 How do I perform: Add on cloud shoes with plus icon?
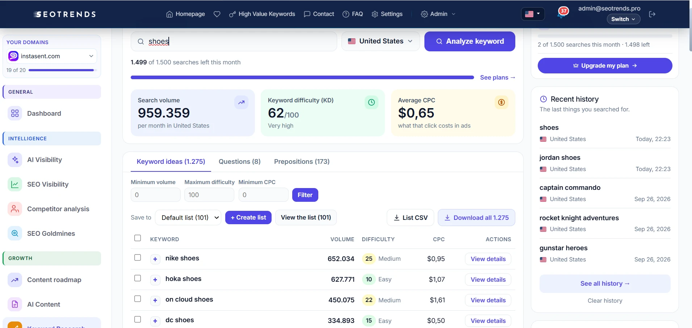(x=155, y=300)
